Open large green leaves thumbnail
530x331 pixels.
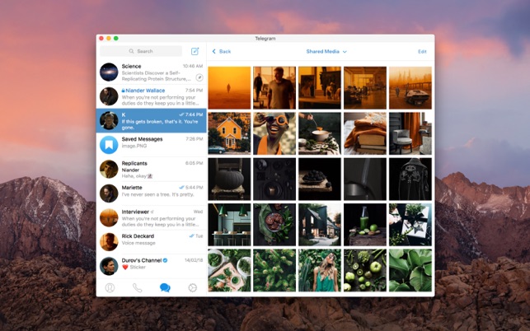click(x=410, y=270)
